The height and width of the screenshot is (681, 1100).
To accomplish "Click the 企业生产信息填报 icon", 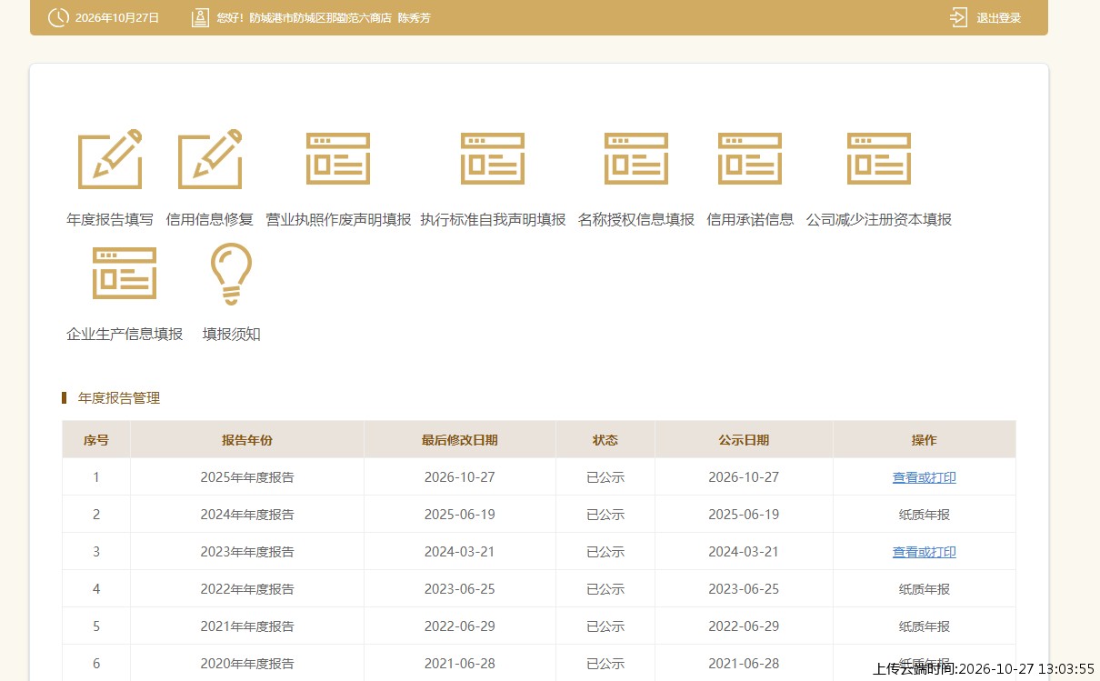I will tap(125, 274).
